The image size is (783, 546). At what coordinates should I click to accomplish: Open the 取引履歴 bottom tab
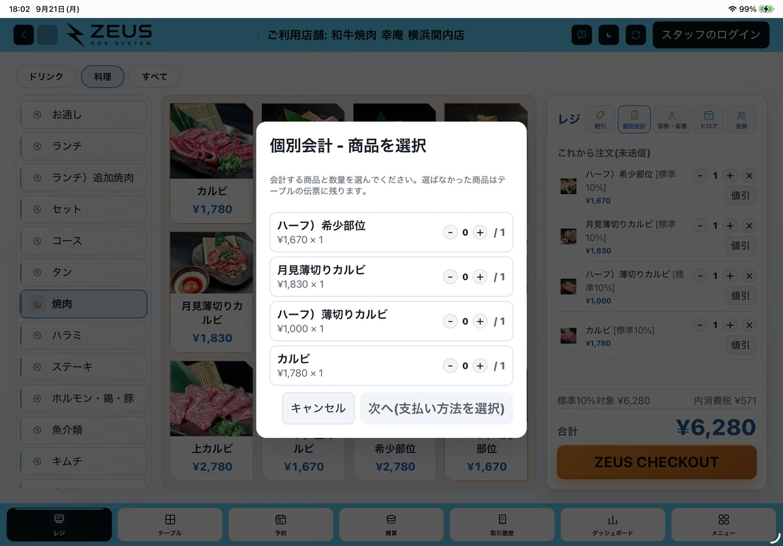click(502, 524)
